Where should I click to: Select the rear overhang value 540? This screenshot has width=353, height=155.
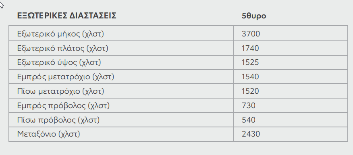pos(249,120)
